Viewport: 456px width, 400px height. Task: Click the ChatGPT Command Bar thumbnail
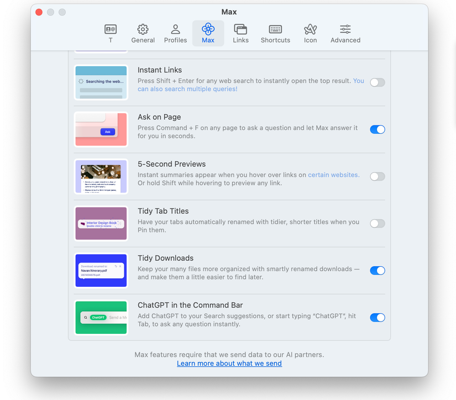101,318
